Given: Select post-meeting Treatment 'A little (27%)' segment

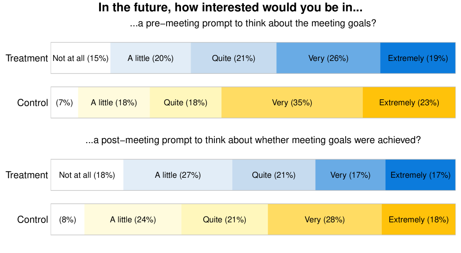Looking at the screenshot, I should pyautogui.click(x=178, y=175).
